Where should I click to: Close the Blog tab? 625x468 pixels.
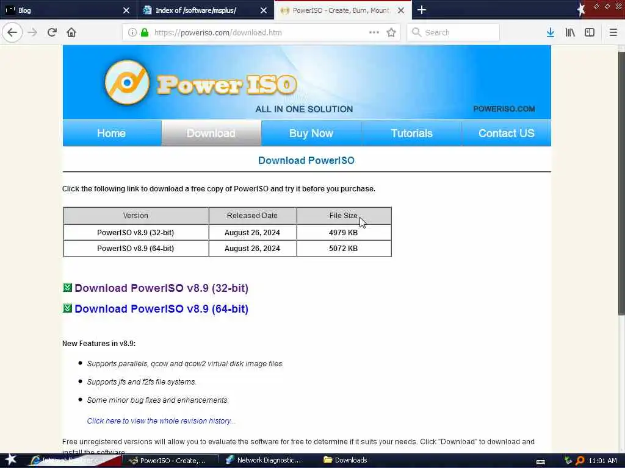(x=126, y=10)
